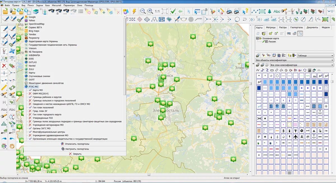Choose OpenStreetMap geoportal

tap(36, 24)
